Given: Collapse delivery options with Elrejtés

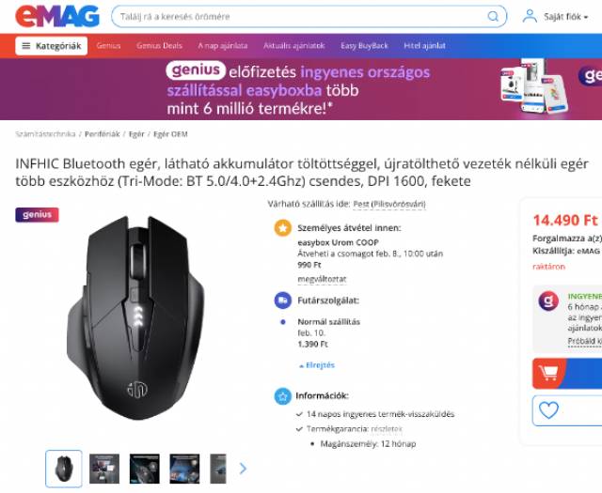Looking at the screenshot, I should (317, 365).
